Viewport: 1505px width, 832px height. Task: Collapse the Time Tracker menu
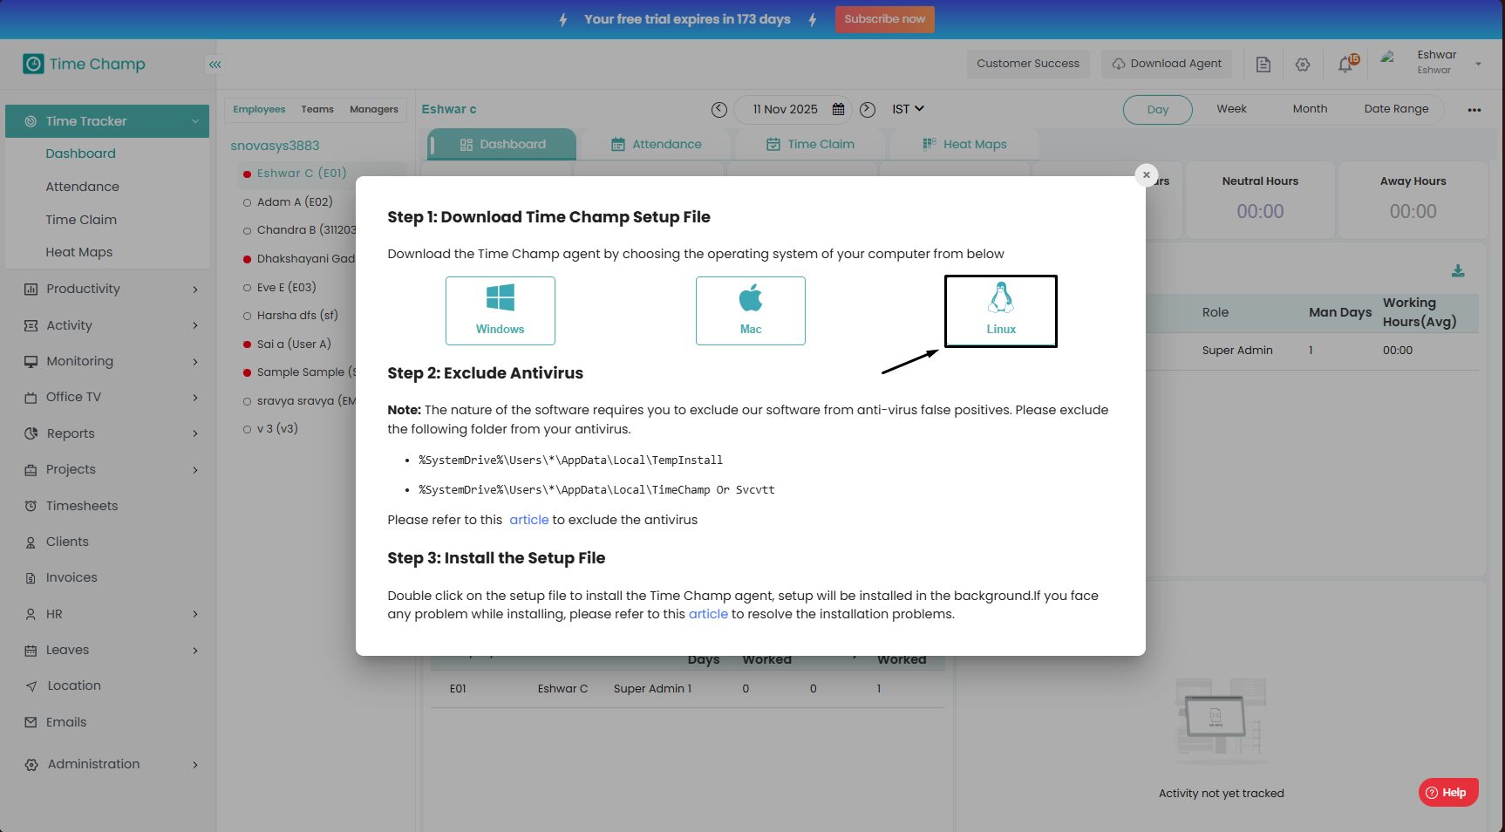click(107, 121)
